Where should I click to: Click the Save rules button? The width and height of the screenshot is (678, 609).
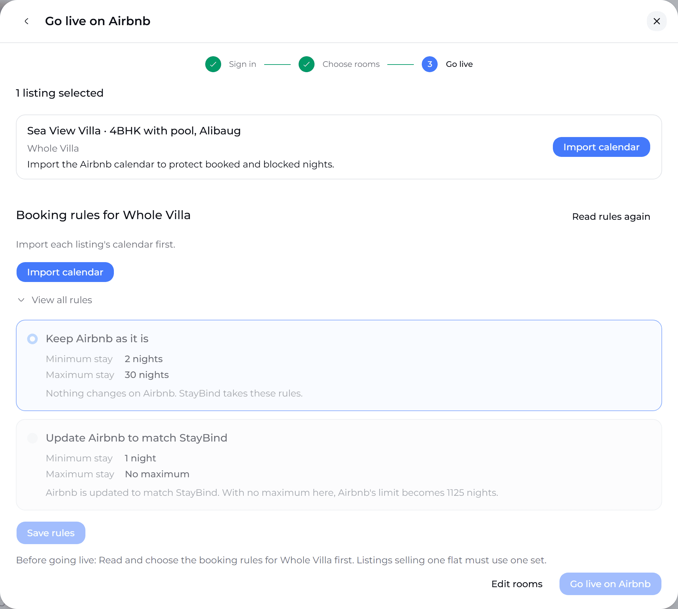click(x=51, y=533)
